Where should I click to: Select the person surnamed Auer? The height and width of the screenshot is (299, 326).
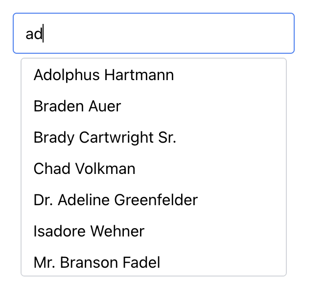77,107
